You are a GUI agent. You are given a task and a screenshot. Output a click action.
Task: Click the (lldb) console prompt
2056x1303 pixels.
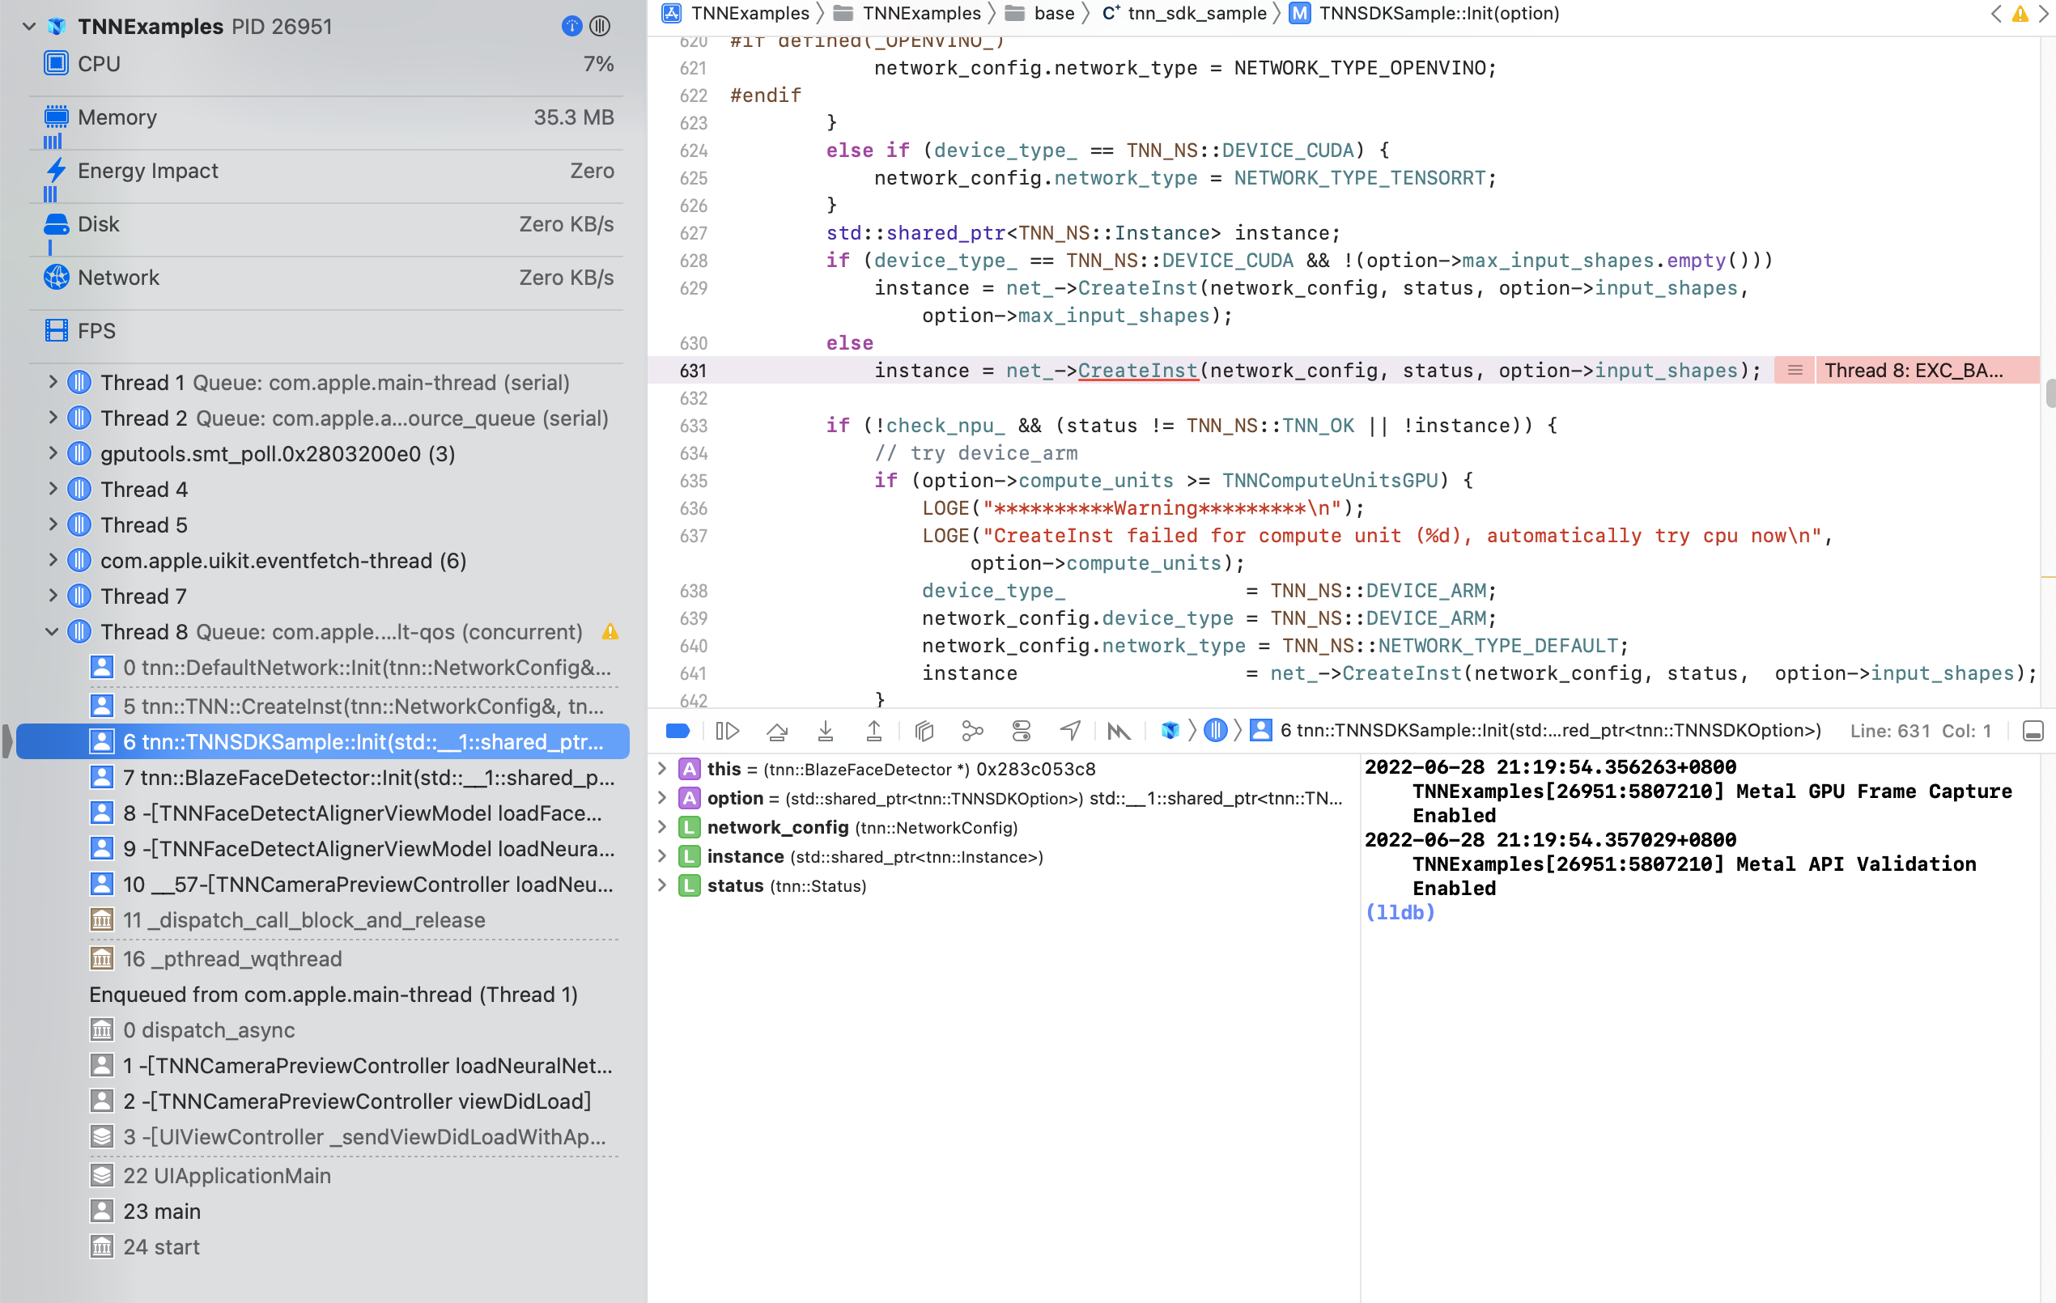(x=1400, y=913)
